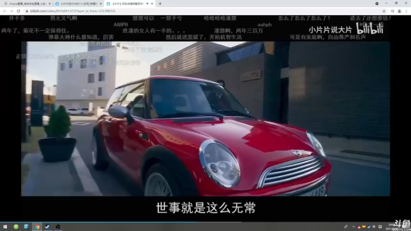Click the danmaku comment 男主义气啊

pyautogui.click(x=63, y=18)
